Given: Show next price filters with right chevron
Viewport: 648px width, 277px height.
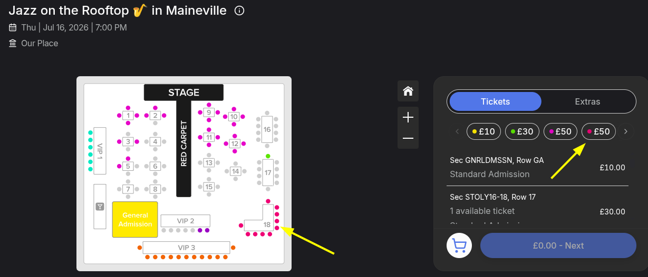Looking at the screenshot, I should coord(626,131).
